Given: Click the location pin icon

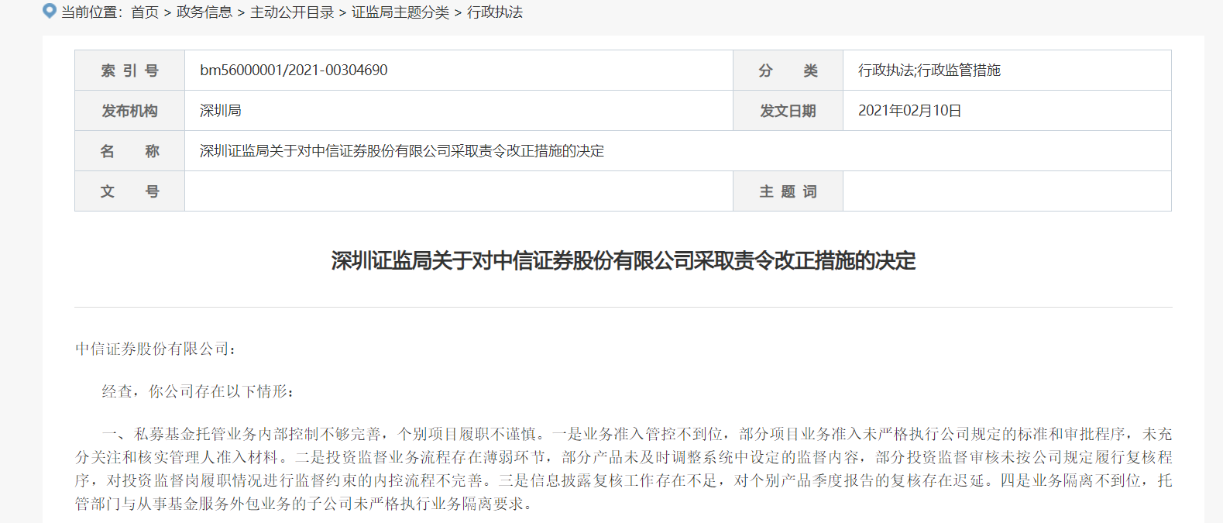Looking at the screenshot, I should click(x=50, y=11).
